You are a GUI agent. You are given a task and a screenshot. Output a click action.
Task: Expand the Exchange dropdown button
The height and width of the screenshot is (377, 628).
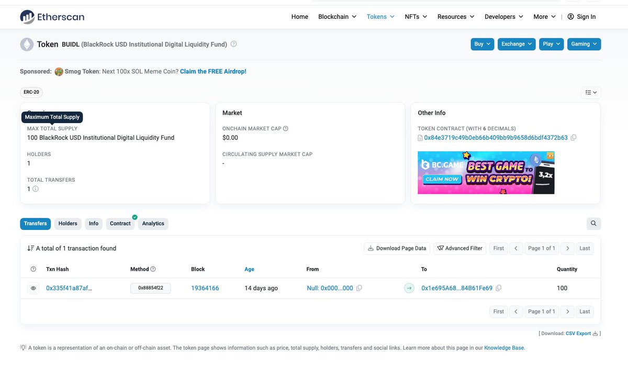click(517, 45)
